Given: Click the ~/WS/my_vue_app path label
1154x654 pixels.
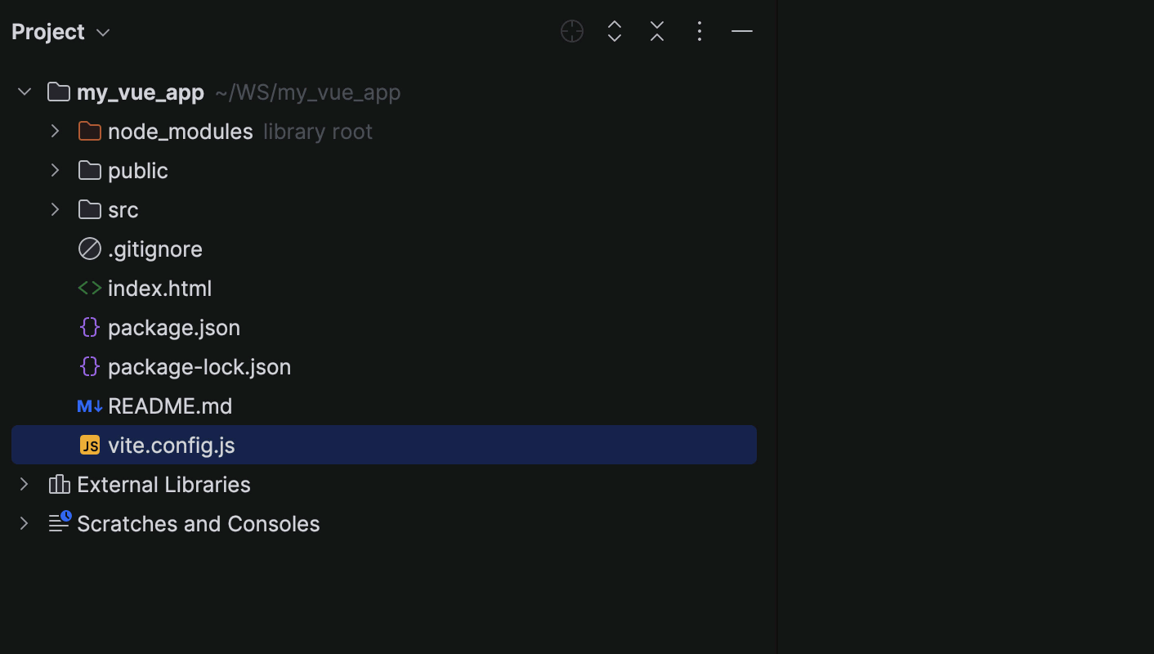Looking at the screenshot, I should click(x=308, y=92).
